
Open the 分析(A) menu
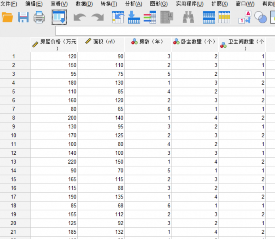click(x=133, y=4)
